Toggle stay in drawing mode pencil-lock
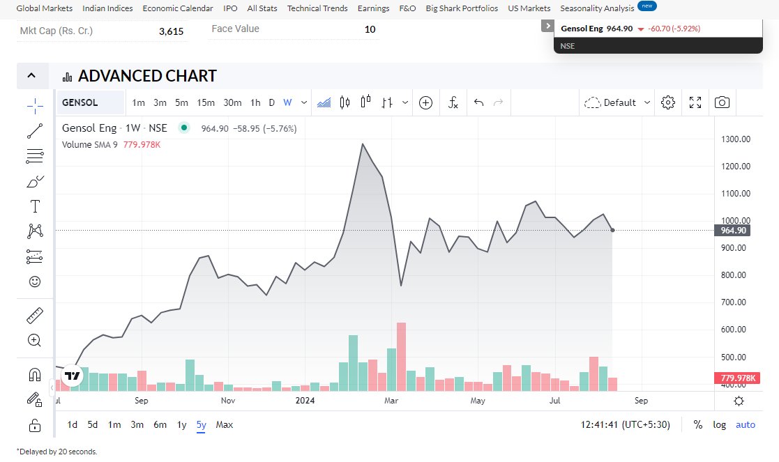This screenshot has width=779, height=462. (35, 399)
